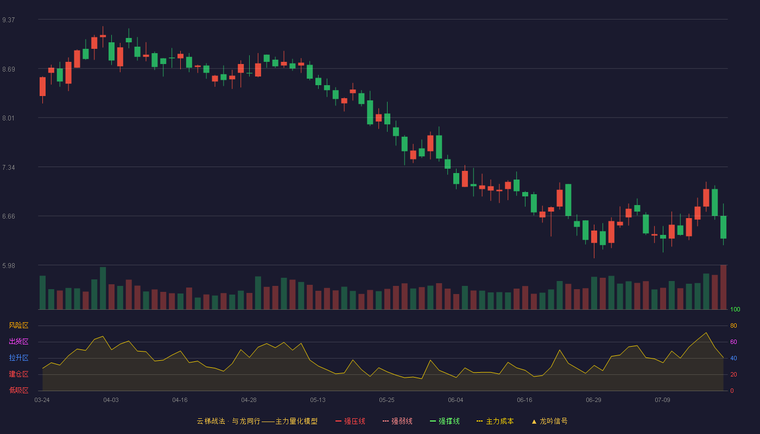Click the 9.37 price axis label
The height and width of the screenshot is (434, 760).
click(9, 20)
